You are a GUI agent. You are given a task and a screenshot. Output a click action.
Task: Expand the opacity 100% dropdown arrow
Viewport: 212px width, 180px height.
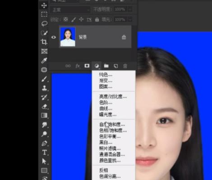130,9
